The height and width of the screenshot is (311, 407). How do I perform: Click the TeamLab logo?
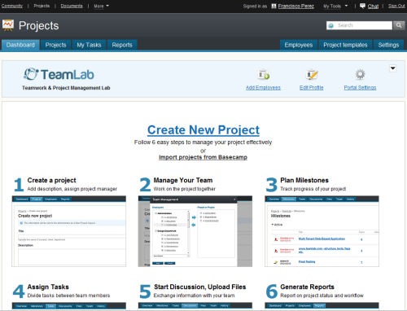pos(59,74)
